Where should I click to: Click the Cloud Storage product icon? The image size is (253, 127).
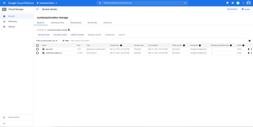coord(4,9)
